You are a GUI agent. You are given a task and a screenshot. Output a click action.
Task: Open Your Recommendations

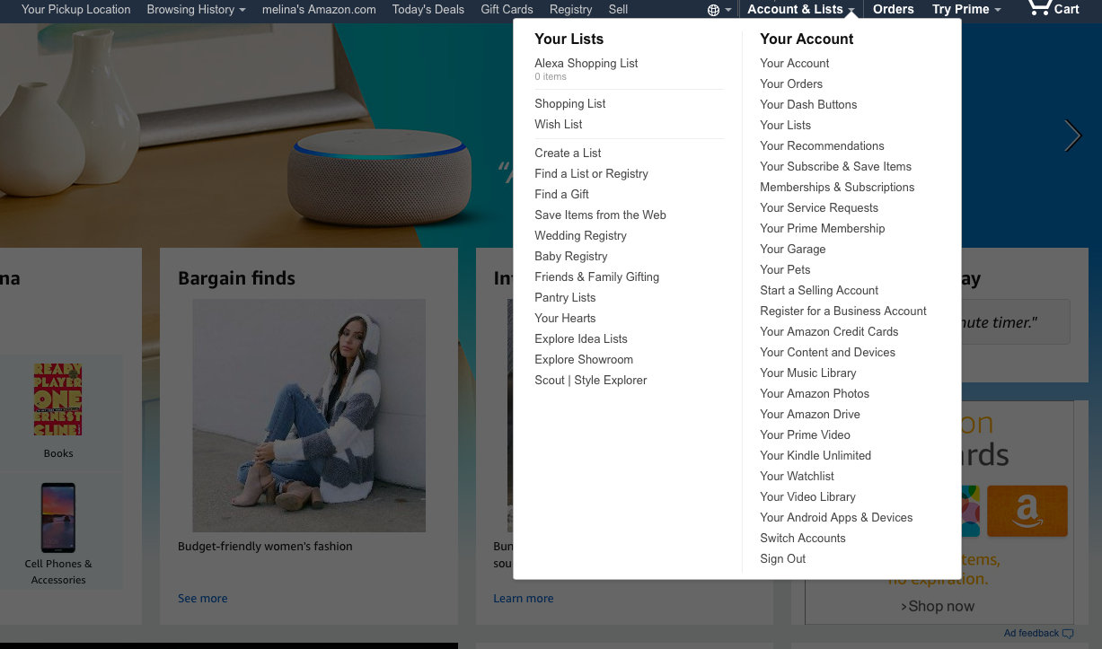pyautogui.click(x=822, y=145)
